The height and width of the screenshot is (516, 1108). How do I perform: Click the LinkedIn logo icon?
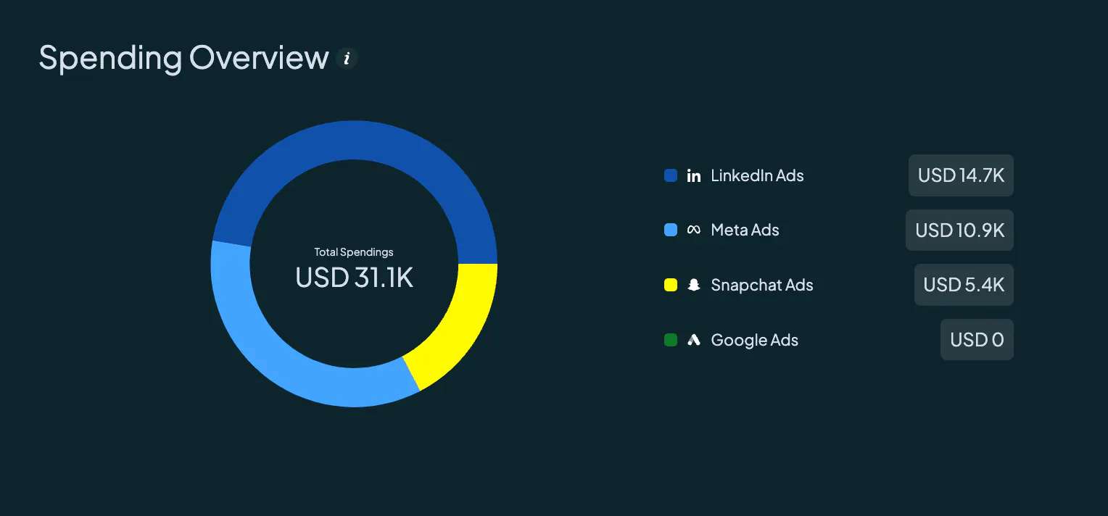coord(694,176)
